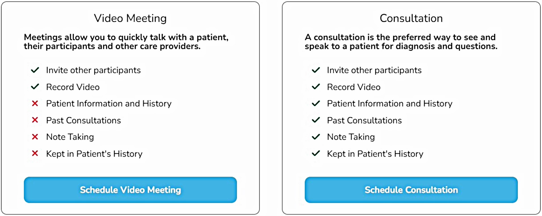Select the Video Meeting card title
This screenshot has width=542, height=216.
tap(130, 18)
